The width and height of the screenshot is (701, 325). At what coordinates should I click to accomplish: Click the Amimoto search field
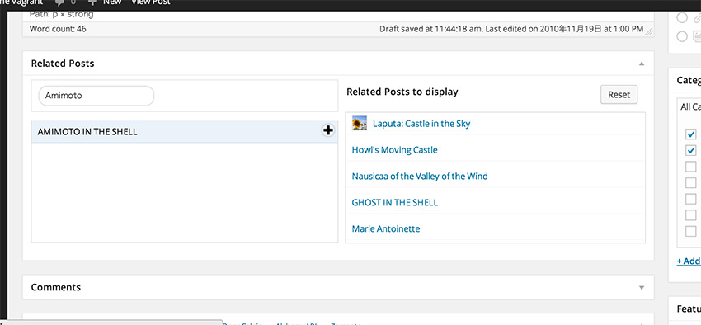[96, 96]
